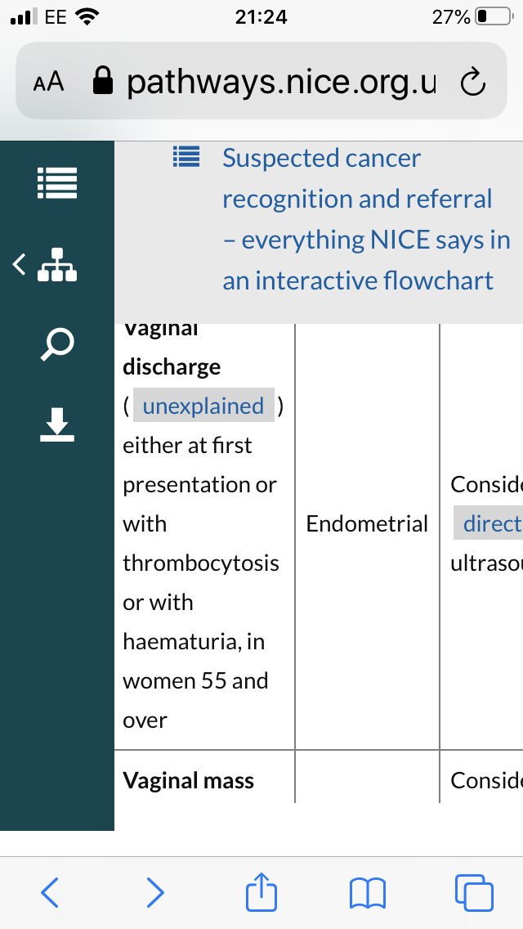Open Safari bookmarks book icon

368,893
